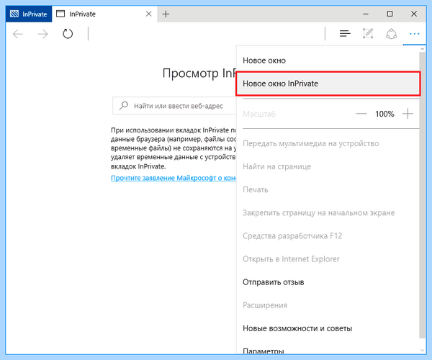Select "Печать" menu entry
432x360 pixels.
coord(328,190)
